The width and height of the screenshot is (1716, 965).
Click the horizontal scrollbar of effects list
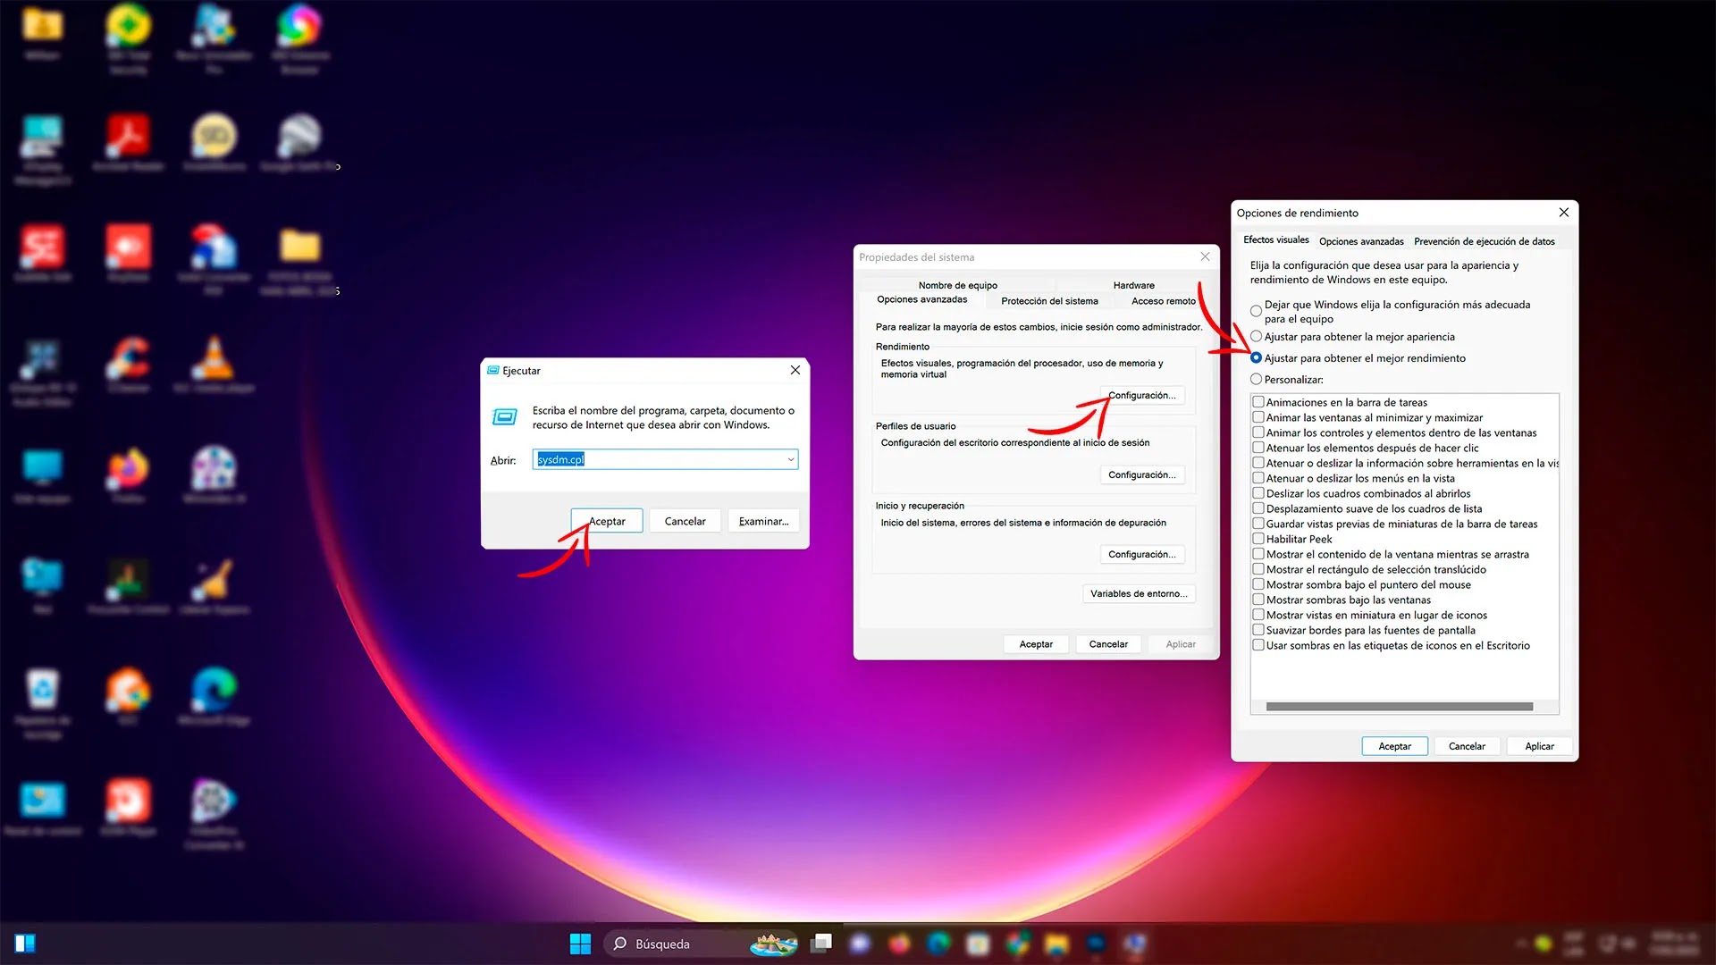click(x=1400, y=707)
